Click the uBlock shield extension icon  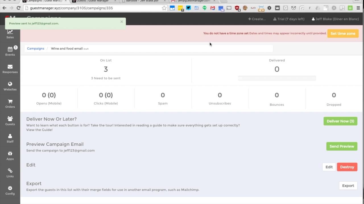237,8
